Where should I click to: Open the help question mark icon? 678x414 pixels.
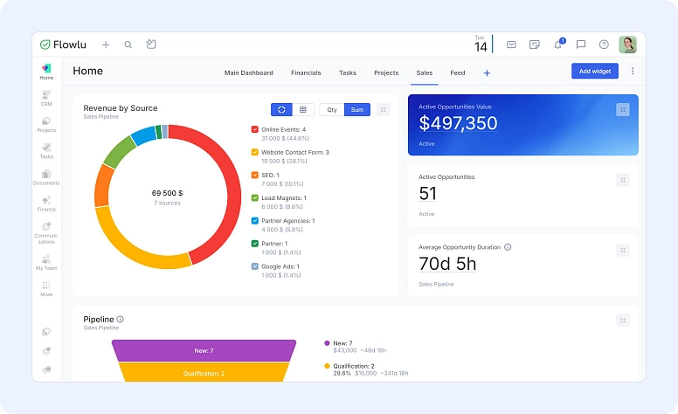604,45
